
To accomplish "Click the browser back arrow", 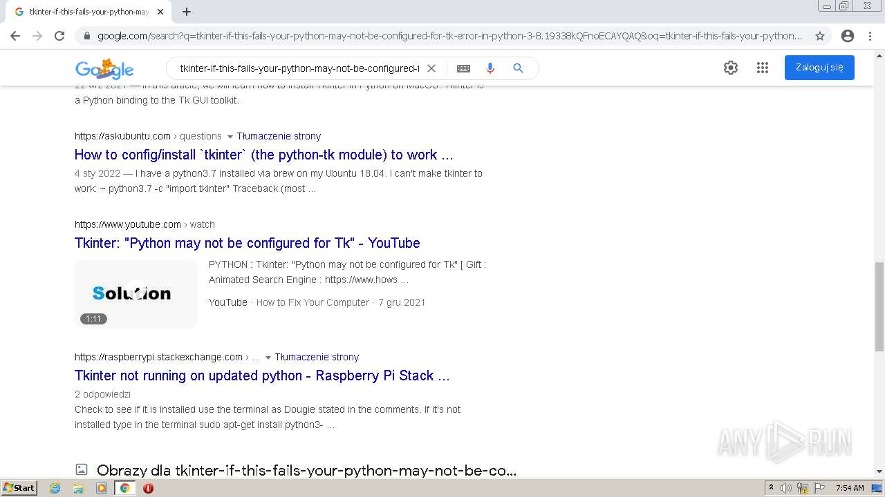I will (x=15, y=36).
